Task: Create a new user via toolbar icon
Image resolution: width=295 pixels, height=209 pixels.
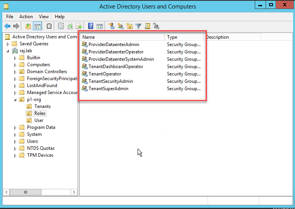Action: pos(112,26)
